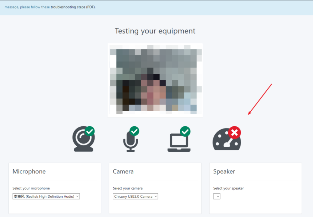Open the empty Select your speaker dropdown
313x217 pixels.
pyautogui.click(x=217, y=196)
